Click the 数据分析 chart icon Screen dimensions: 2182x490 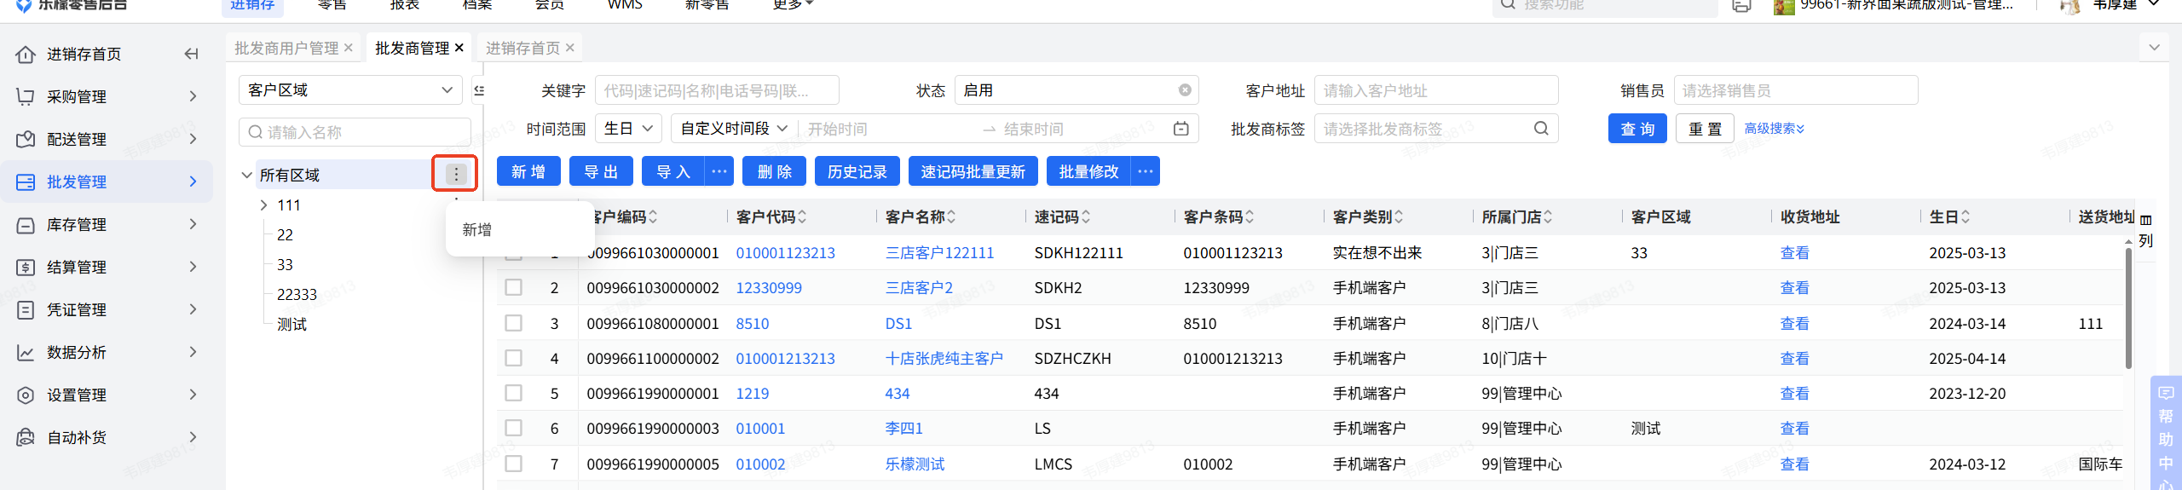(x=26, y=352)
